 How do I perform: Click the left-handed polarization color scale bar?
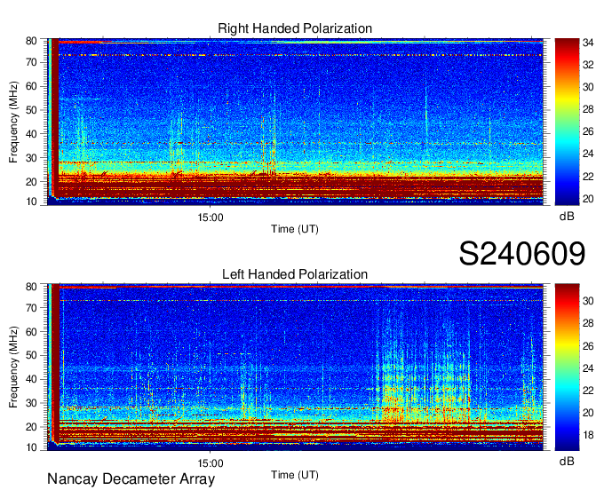click(x=567, y=367)
